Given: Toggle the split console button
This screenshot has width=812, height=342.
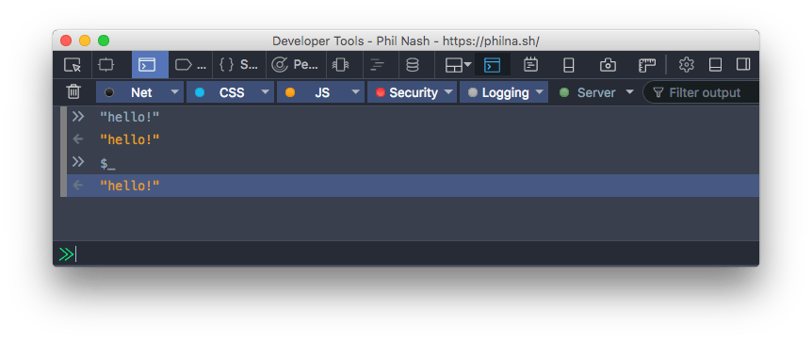Looking at the screenshot, I should [x=492, y=65].
